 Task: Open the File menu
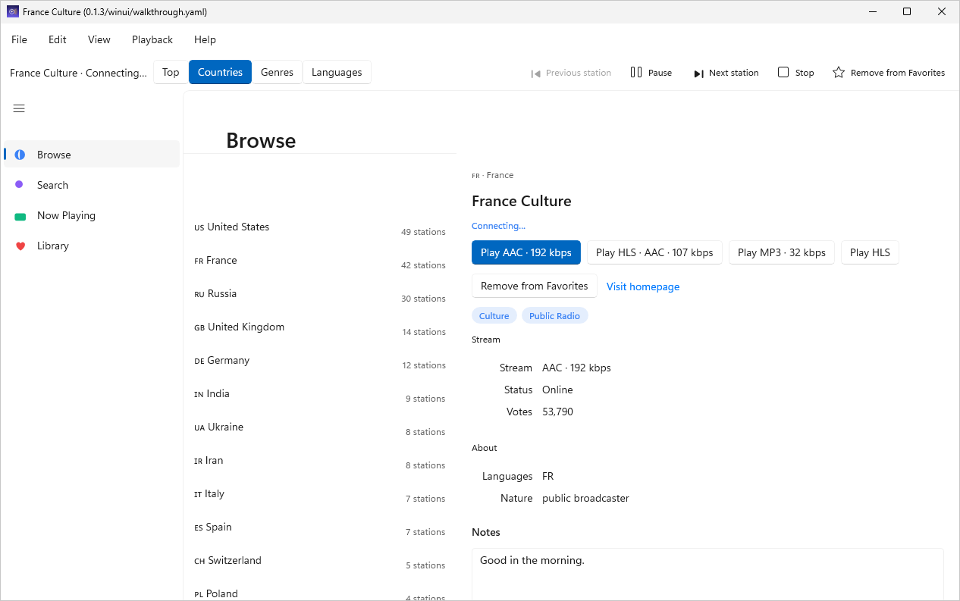click(x=19, y=39)
